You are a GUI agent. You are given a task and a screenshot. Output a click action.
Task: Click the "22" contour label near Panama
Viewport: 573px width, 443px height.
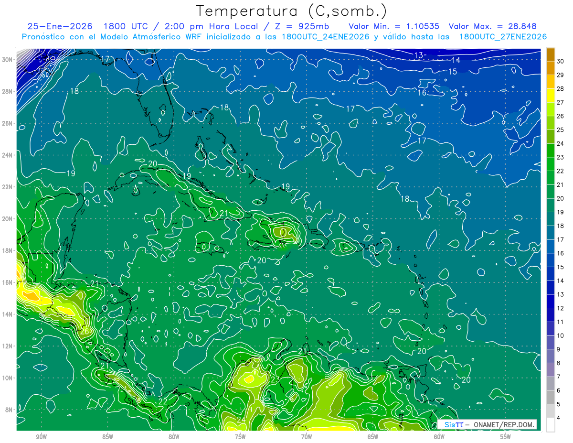163,401
